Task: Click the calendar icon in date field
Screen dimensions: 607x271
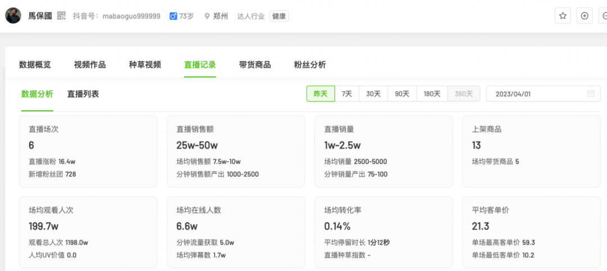Action: [x=591, y=94]
